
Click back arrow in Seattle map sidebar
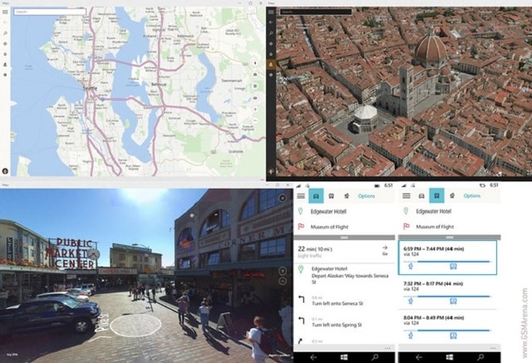click(5, 22)
